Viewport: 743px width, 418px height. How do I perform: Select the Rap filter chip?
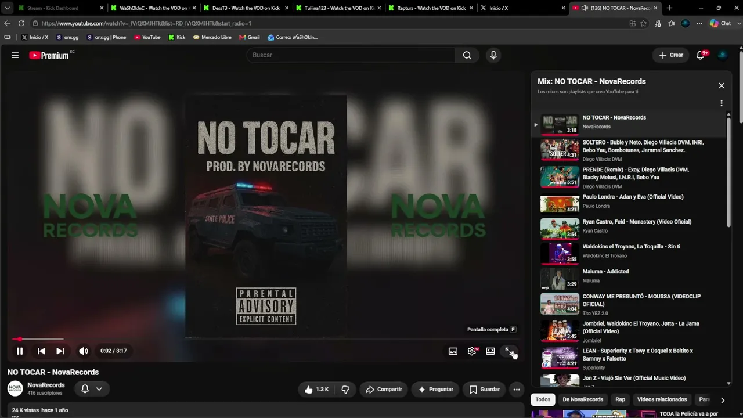click(621, 399)
